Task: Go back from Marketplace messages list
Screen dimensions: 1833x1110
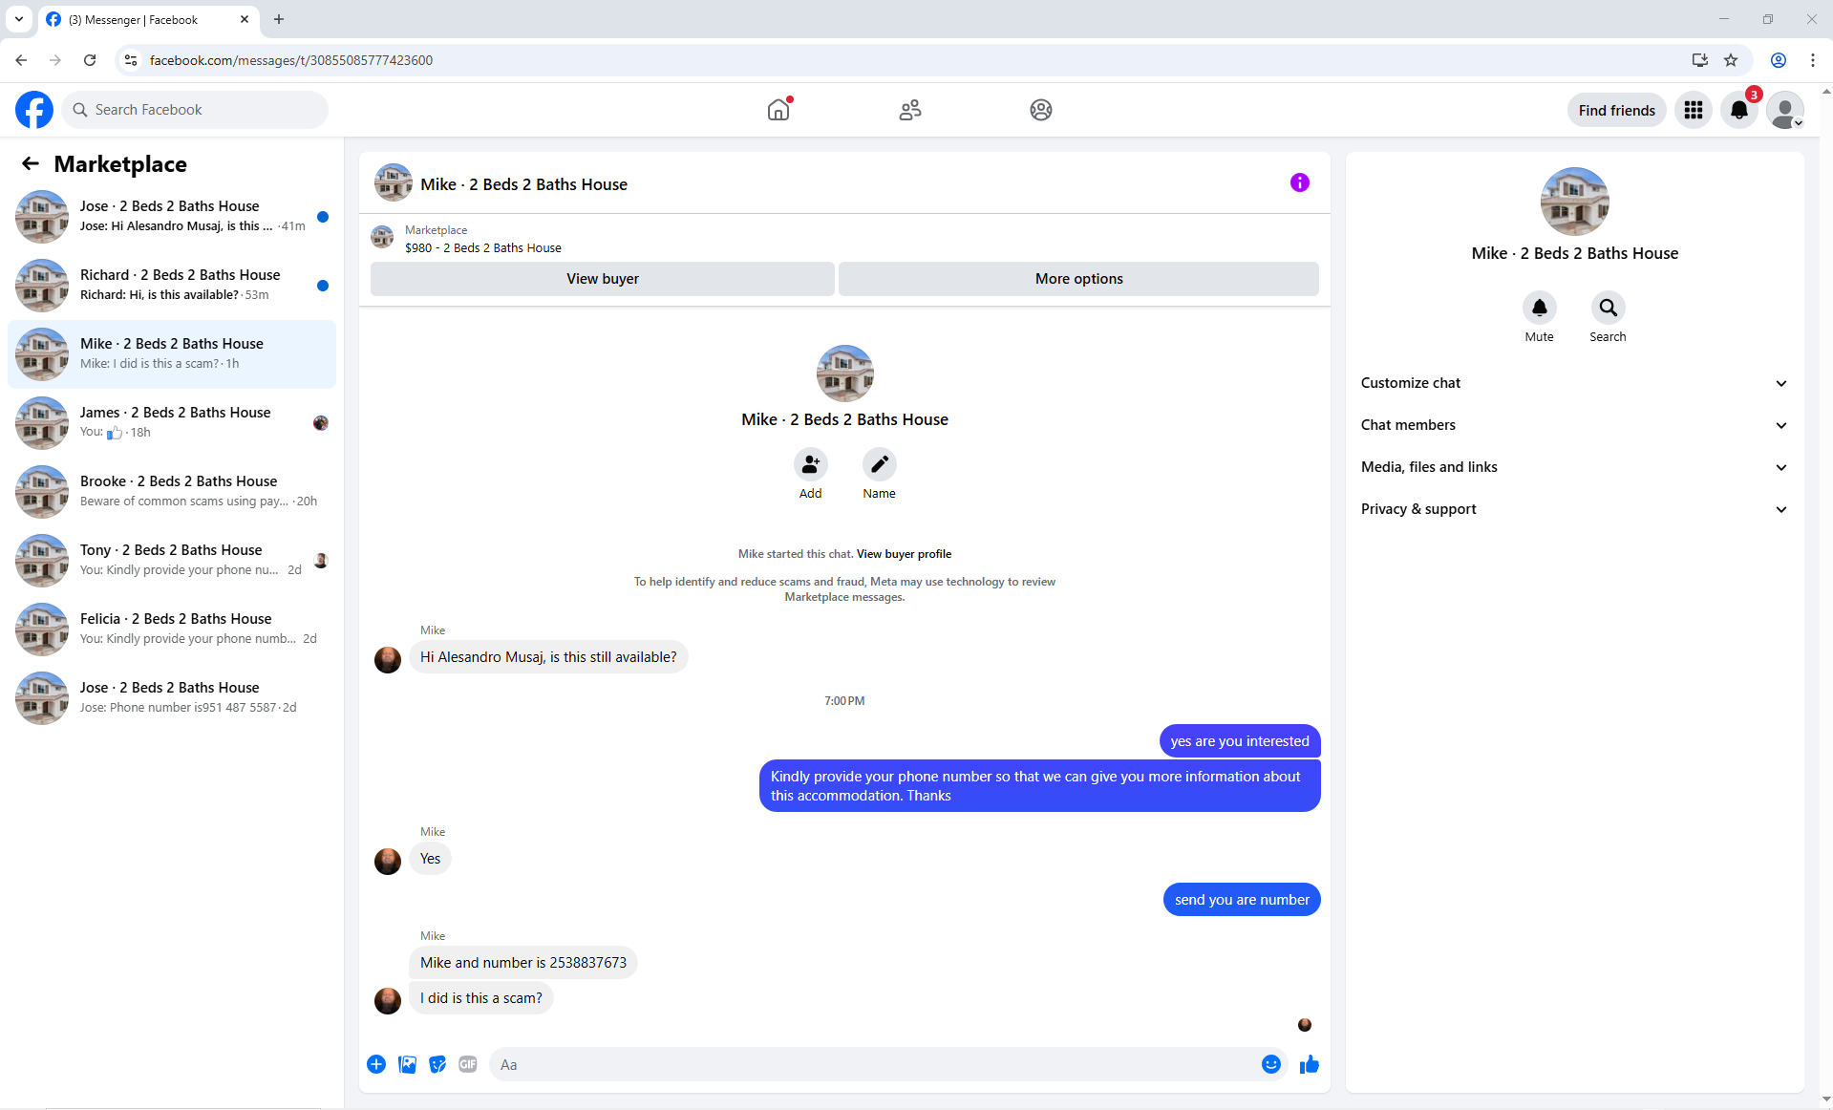Action: 31,163
